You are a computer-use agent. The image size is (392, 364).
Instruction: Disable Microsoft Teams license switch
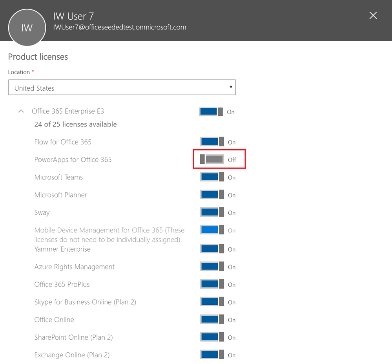coord(212,177)
